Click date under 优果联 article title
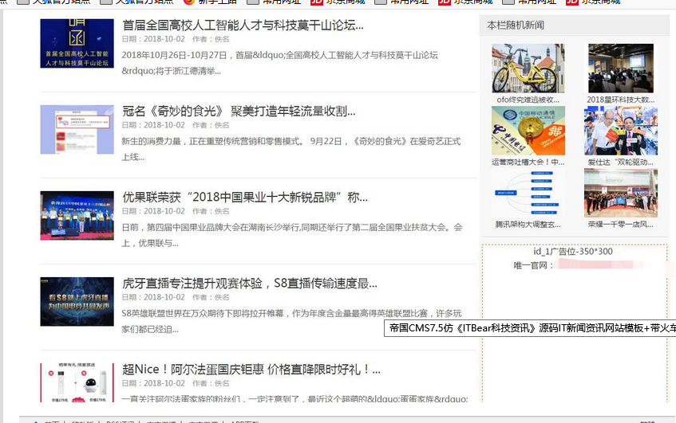 point(153,211)
